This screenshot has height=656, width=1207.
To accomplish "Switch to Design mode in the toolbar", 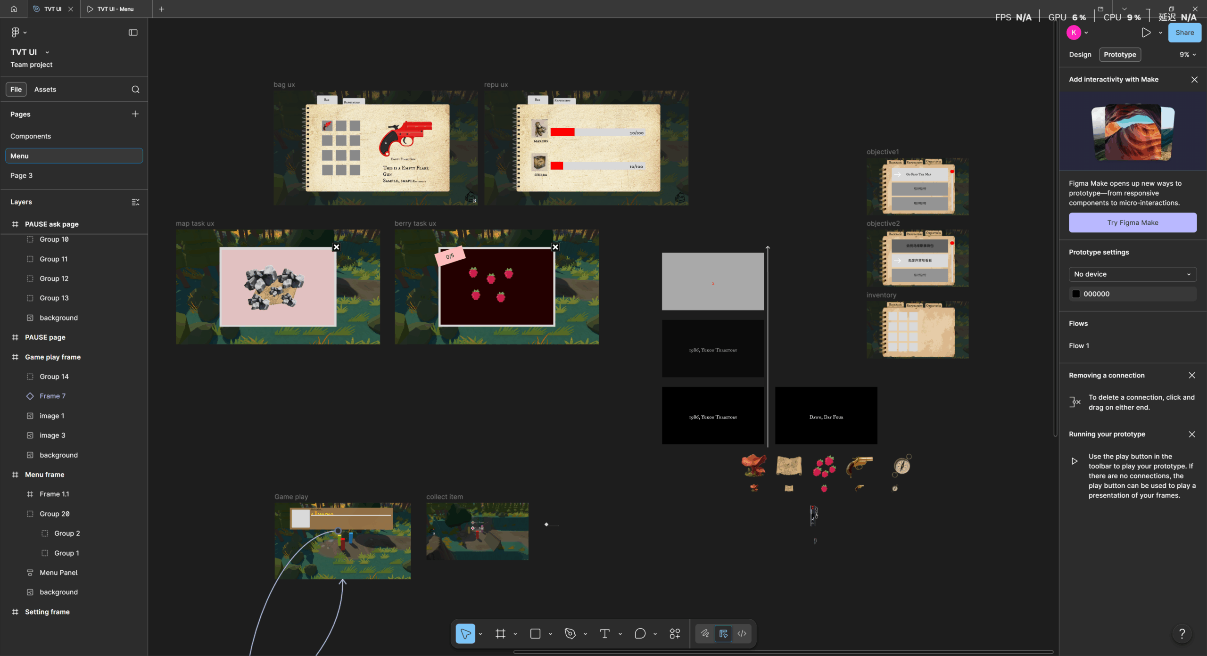I will coord(723,634).
